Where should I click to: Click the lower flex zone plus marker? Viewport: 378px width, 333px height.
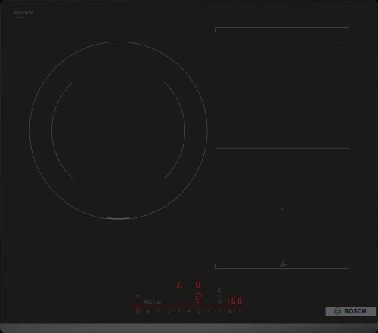click(x=283, y=208)
